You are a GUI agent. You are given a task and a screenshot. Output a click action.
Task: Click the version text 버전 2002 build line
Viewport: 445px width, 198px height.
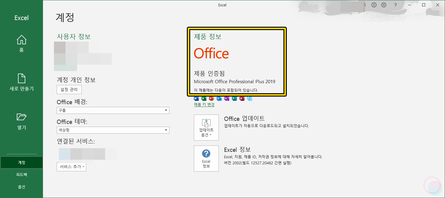(258, 163)
